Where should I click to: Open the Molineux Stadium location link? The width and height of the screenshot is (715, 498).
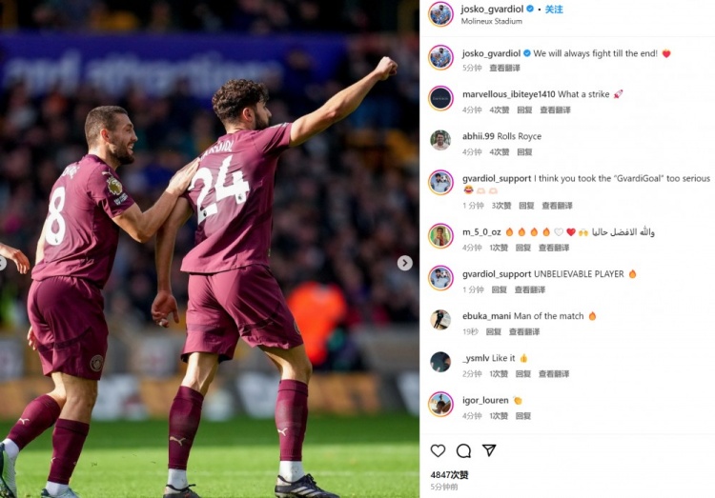pos(492,21)
